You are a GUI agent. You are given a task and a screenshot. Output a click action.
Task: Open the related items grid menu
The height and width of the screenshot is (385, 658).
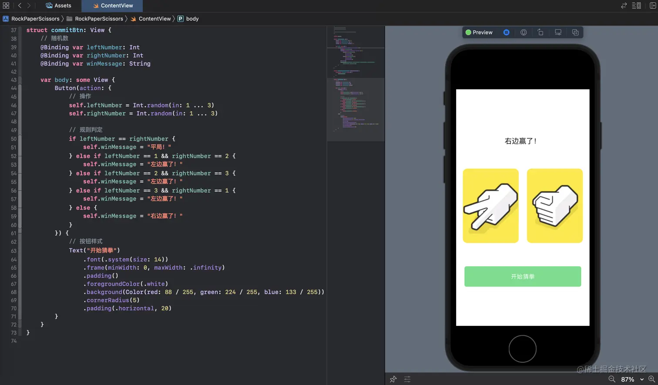(6, 6)
